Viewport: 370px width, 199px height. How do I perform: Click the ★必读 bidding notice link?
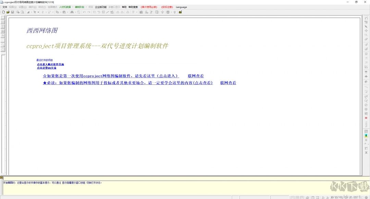[x=127, y=83]
